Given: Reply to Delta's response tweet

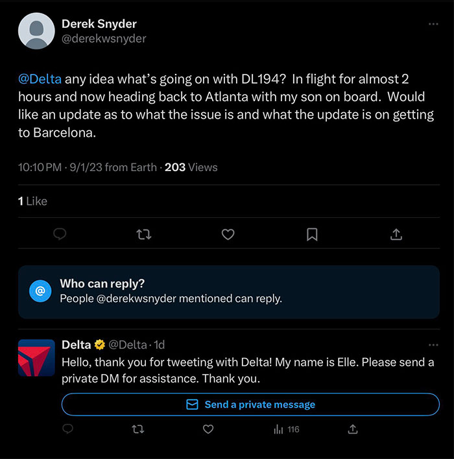Looking at the screenshot, I should tap(67, 429).
